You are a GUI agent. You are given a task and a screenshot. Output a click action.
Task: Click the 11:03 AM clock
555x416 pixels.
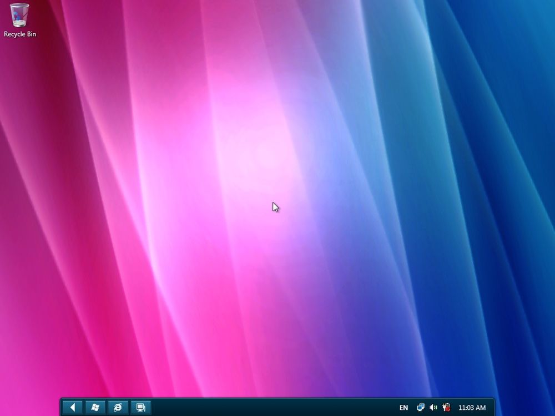472,408
